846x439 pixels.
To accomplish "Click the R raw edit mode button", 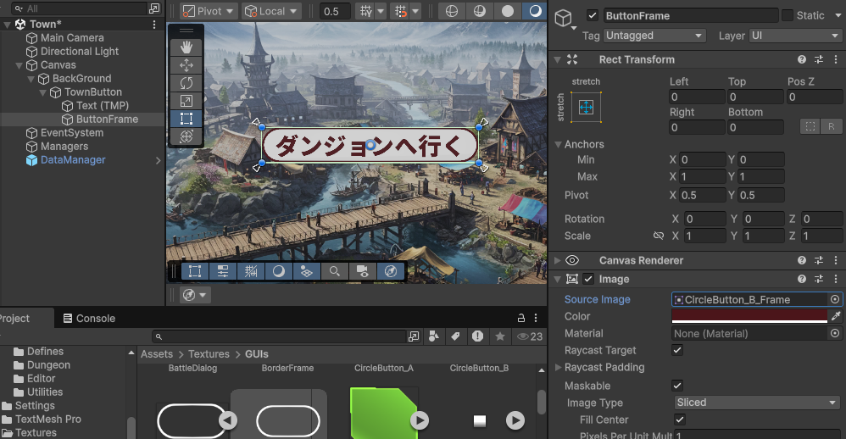I will point(831,126).
